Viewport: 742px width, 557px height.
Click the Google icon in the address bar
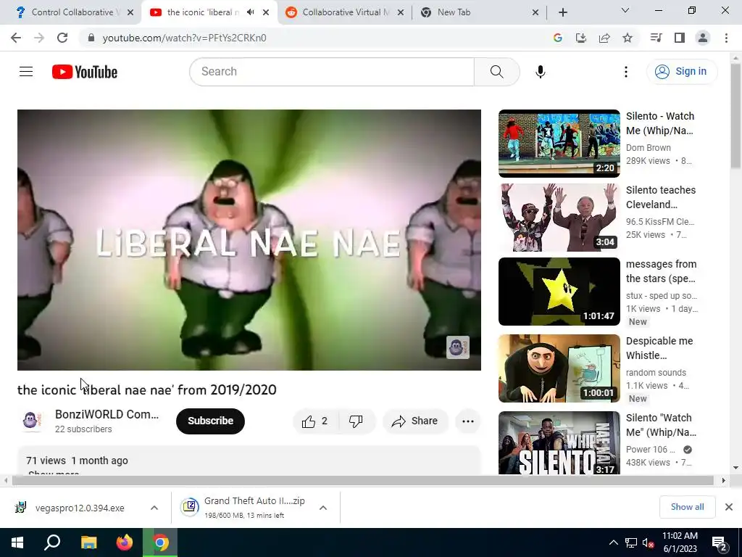point(557,38)
